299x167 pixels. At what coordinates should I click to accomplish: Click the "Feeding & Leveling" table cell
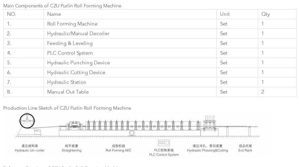70,43
